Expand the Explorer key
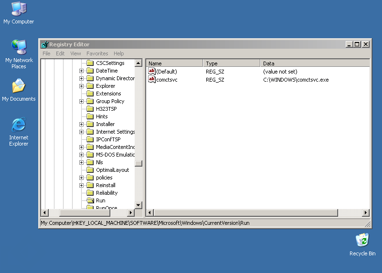The image size is (382, 273). pos(81,86)
